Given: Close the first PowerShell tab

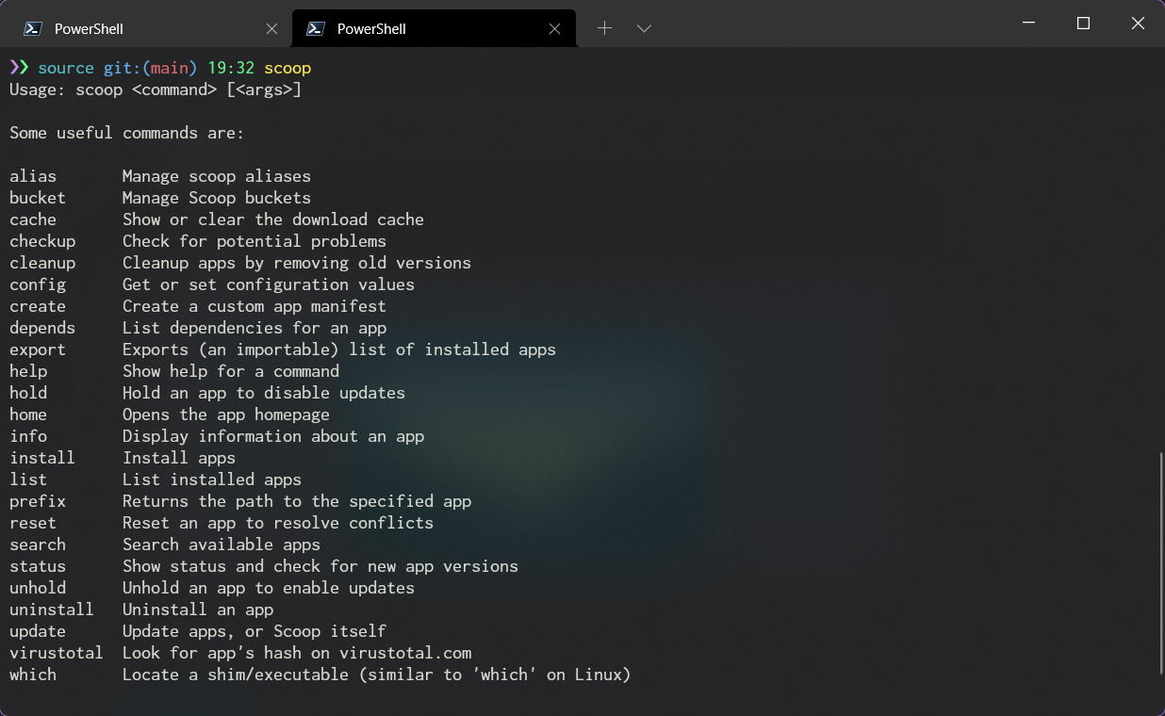Looking at the screenshot, I should coord(272,29).
